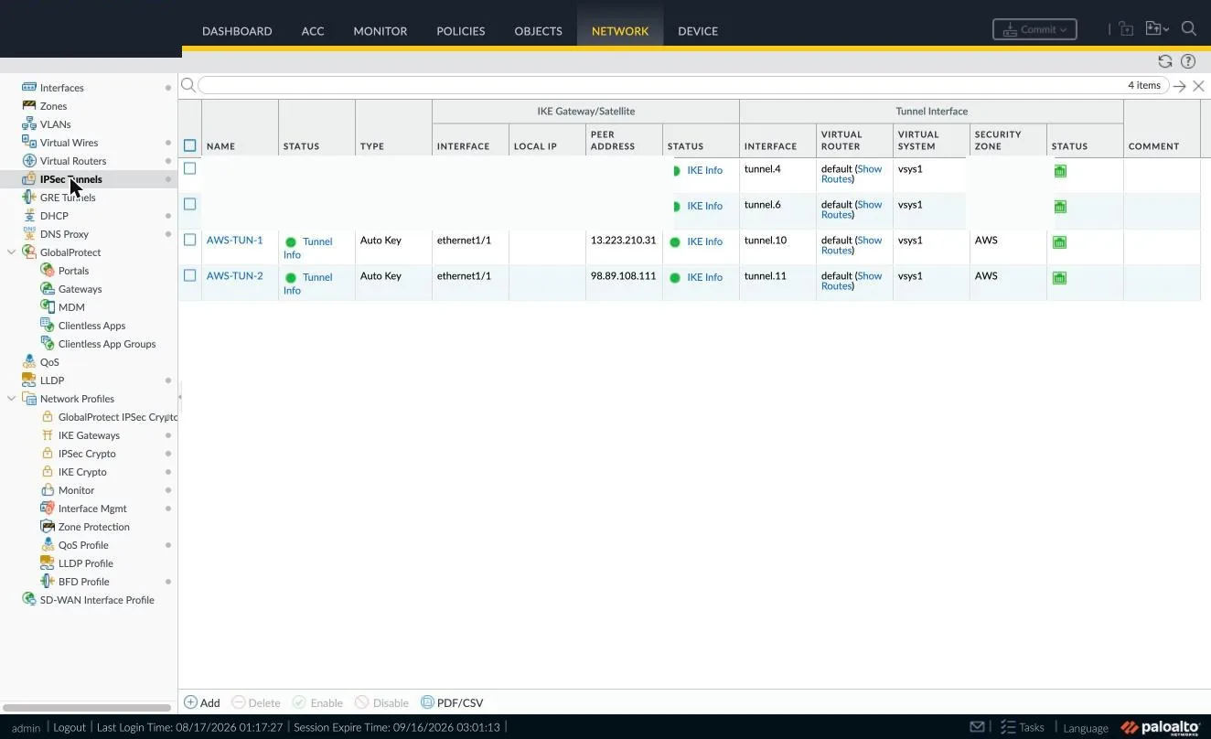Open the help question-mark icon

[1188, 61]
